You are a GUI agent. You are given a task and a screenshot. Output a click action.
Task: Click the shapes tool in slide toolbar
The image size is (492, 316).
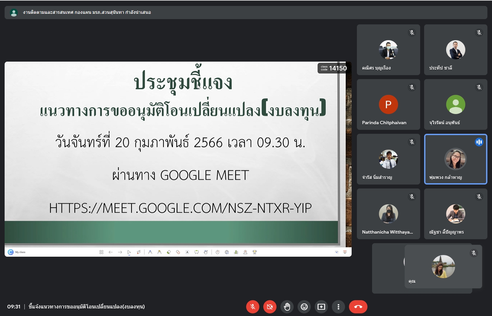(178, 252)
